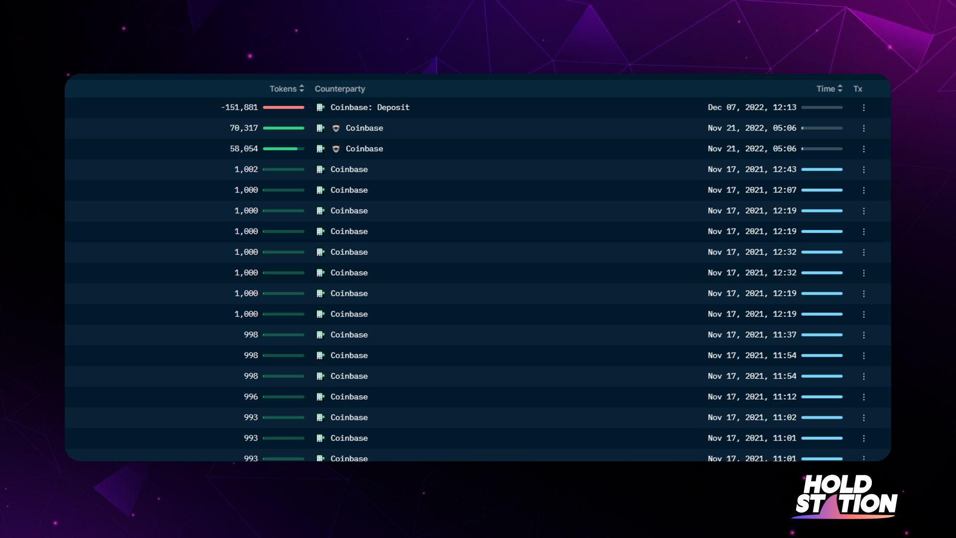
Task: Open three-dot menu for the 12:07 row
Action: 864,190
